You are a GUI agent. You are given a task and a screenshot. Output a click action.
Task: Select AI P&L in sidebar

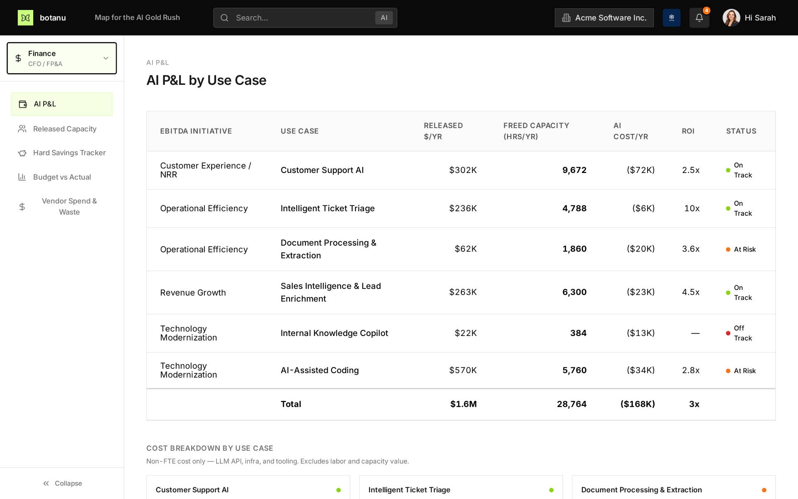tap(62, 104)
